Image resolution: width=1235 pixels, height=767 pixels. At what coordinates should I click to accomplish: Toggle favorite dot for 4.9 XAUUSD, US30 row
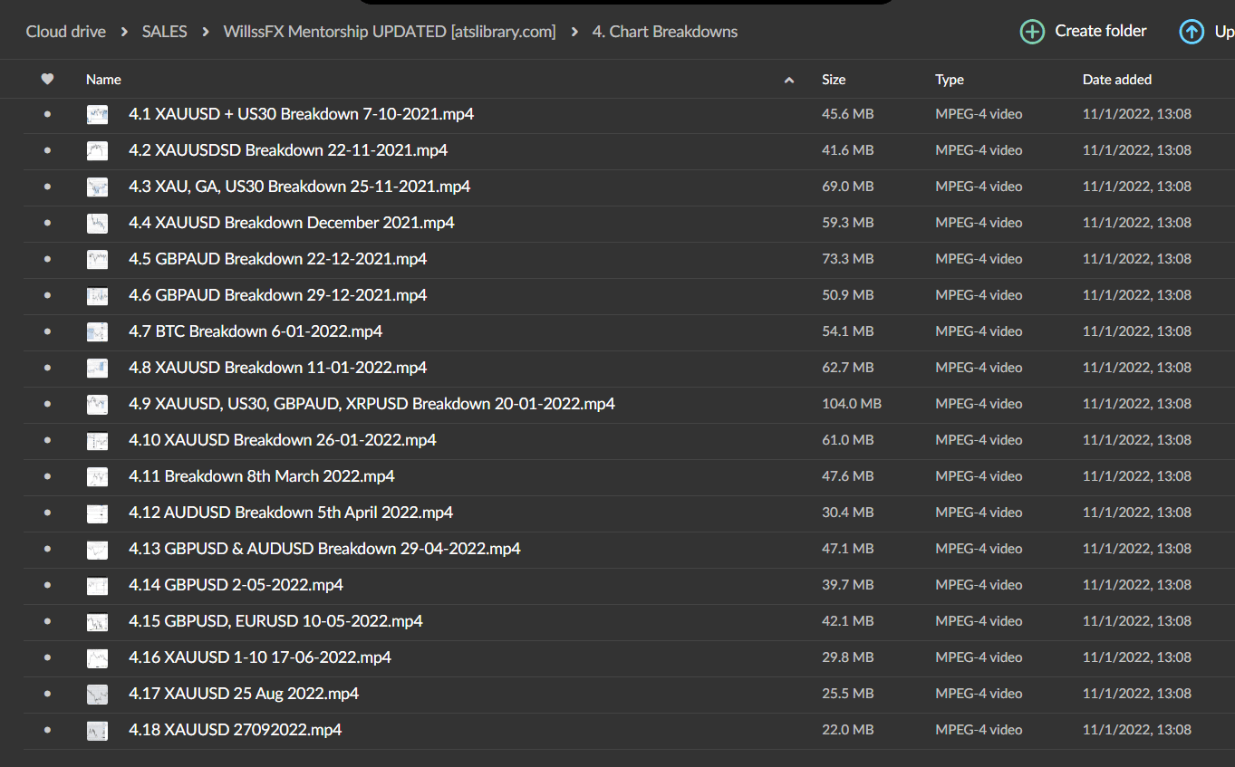(x=47, y=404)
